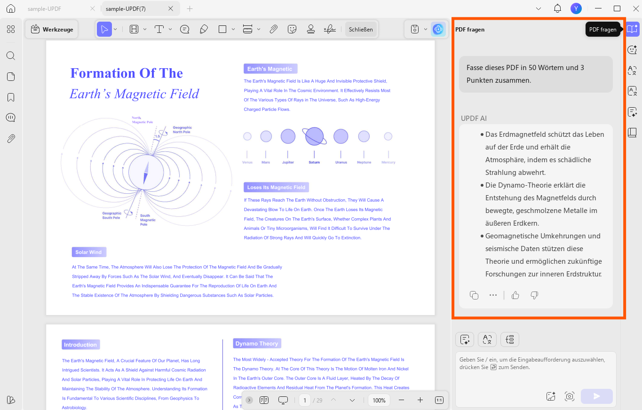Screen dimensions: 642x410
Task: Open the 100% zoom level dropdown
Action: [379, 400]
